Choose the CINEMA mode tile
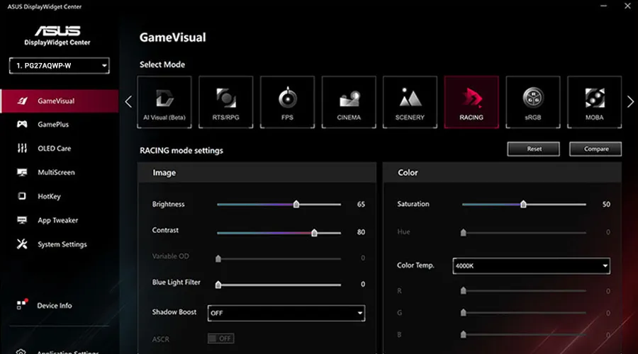 [349, 102]
